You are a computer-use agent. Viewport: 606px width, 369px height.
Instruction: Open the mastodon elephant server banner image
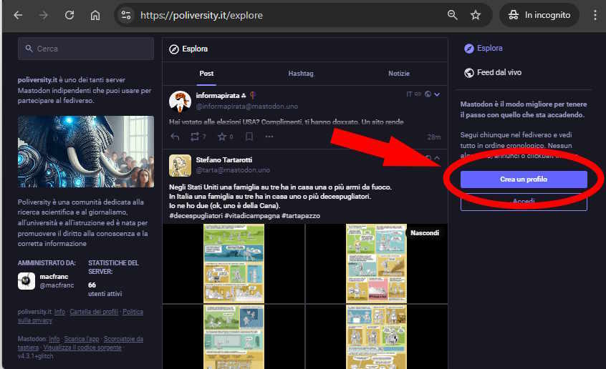point(86,152)
